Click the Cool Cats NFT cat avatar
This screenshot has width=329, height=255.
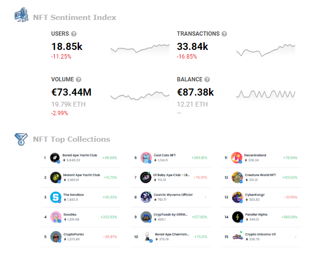(x=146, y=157)
